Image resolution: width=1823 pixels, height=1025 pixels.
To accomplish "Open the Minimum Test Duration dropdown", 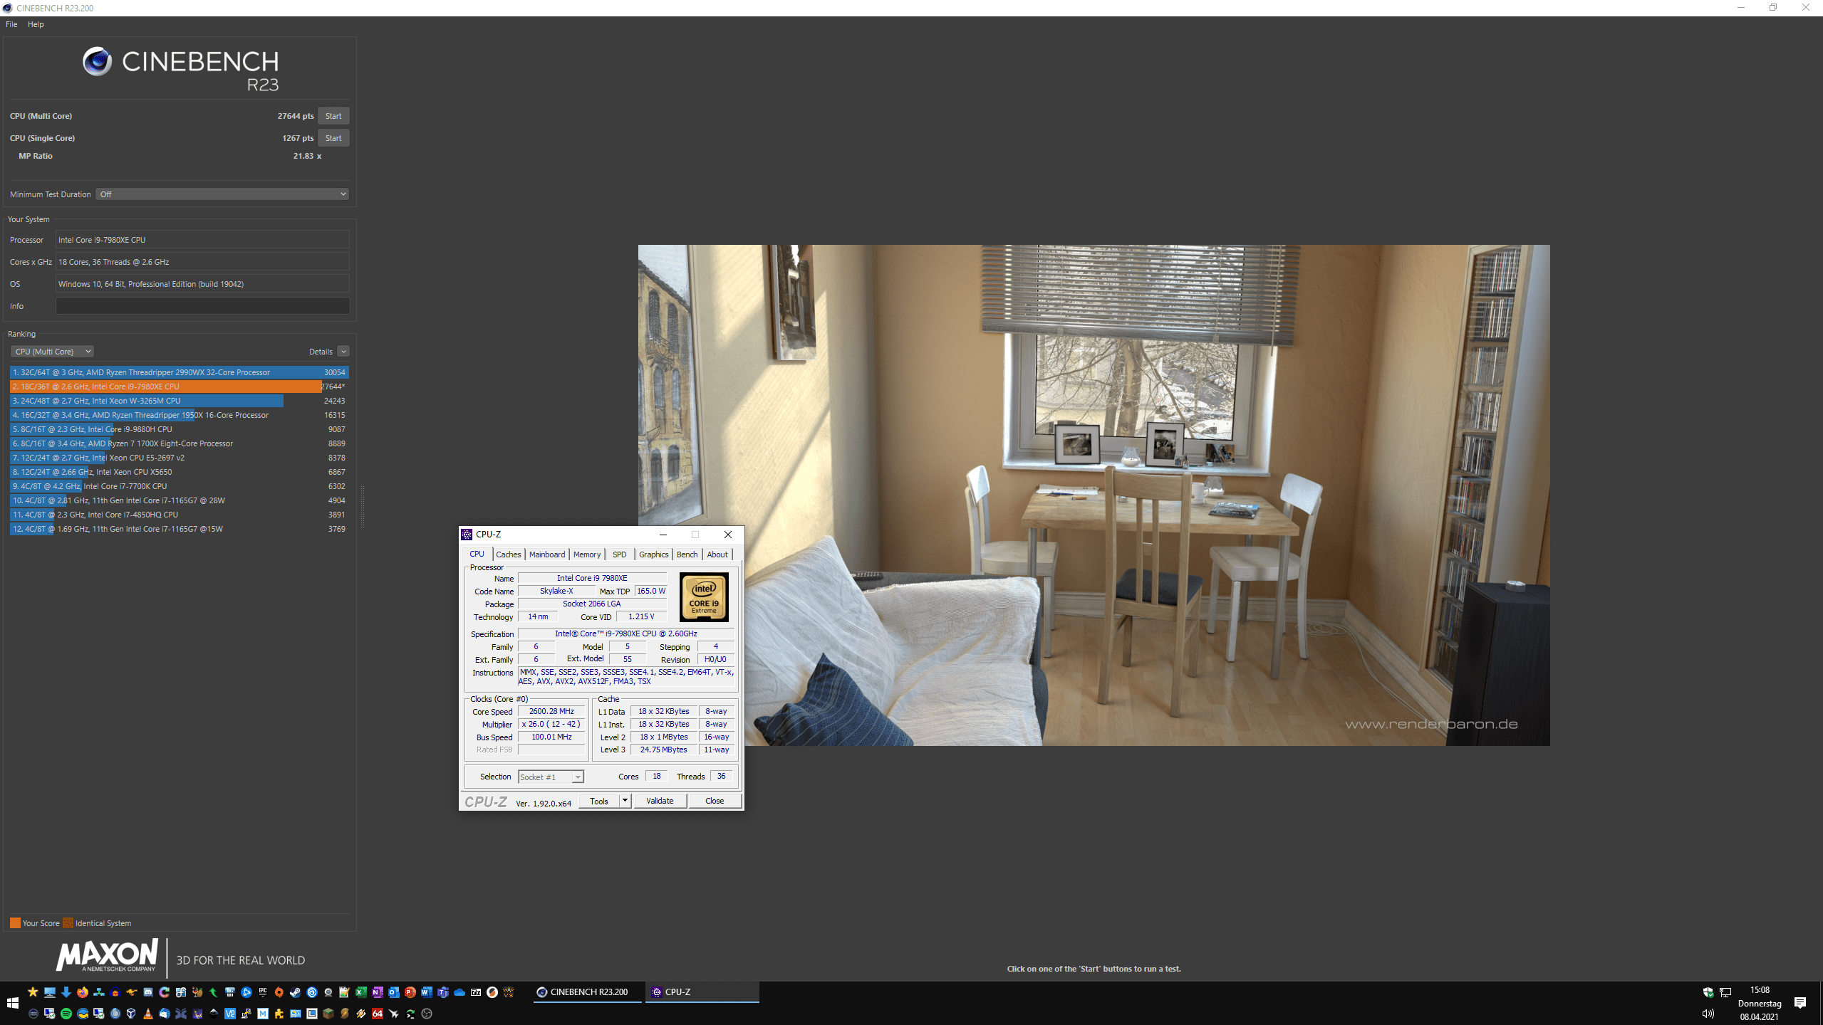I will (222, 194).
